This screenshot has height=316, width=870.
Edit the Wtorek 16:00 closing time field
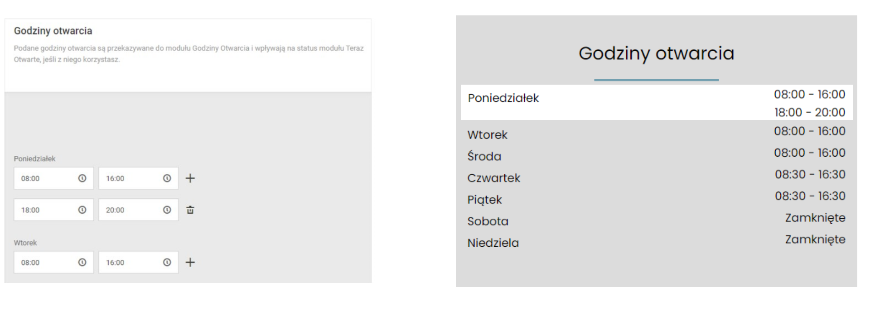point(138,263)
